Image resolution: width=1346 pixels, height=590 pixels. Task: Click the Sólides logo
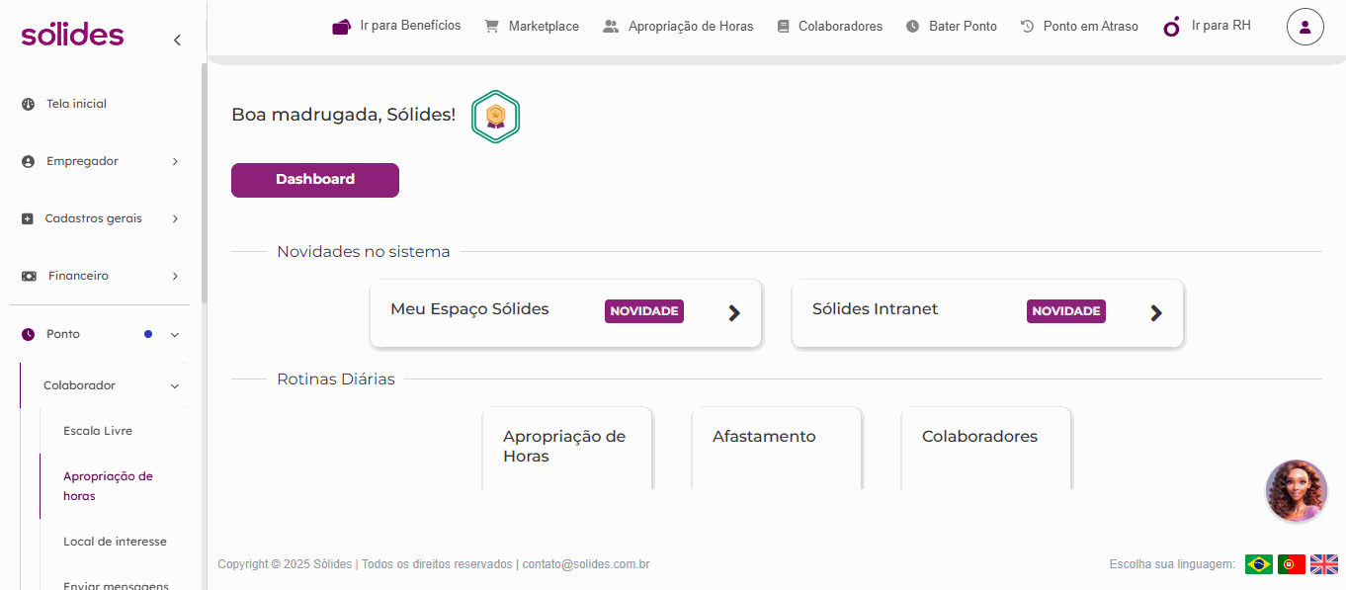pos(72,35)
